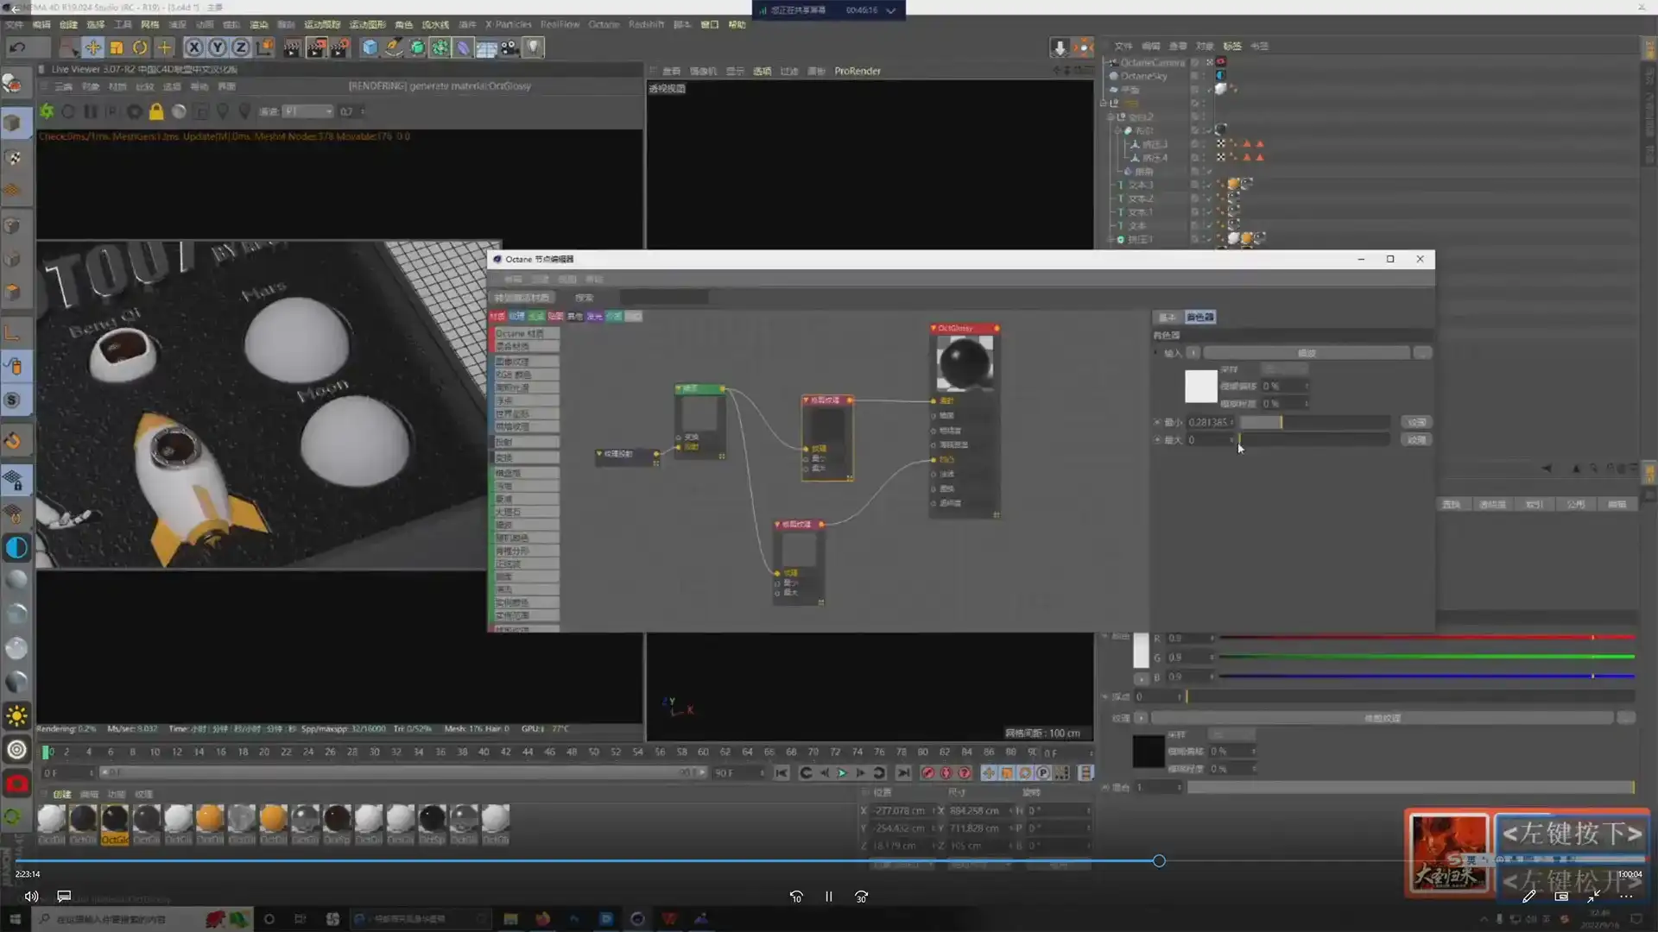Toggle the green checkmark of 文本.3 object

coord(1209,185)
